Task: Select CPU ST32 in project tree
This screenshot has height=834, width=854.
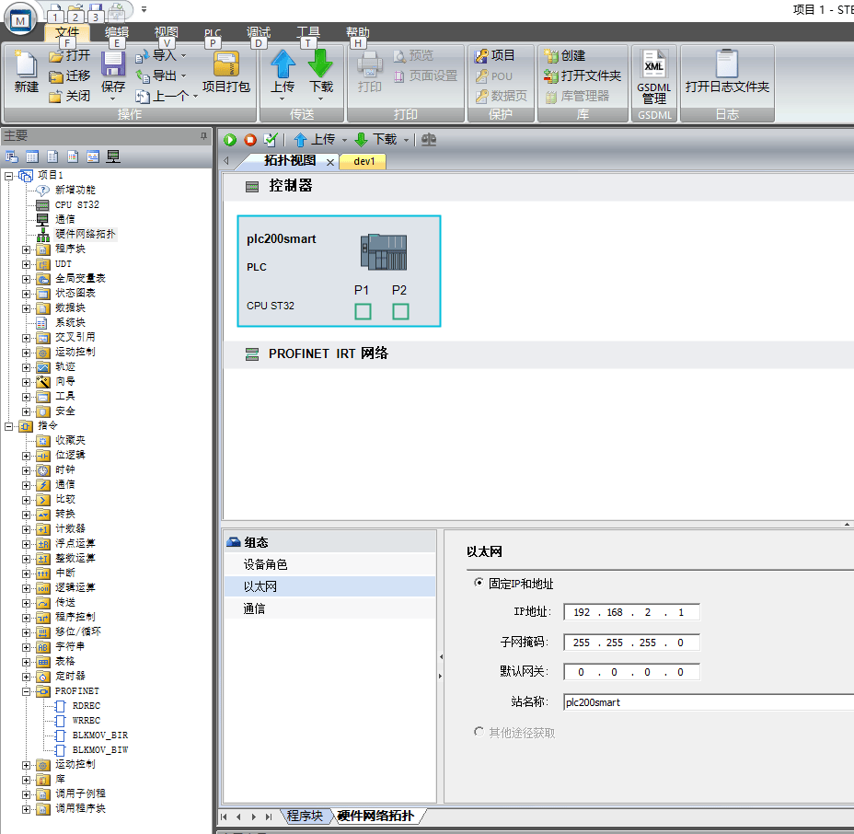Action: click(x=76, y=205)
